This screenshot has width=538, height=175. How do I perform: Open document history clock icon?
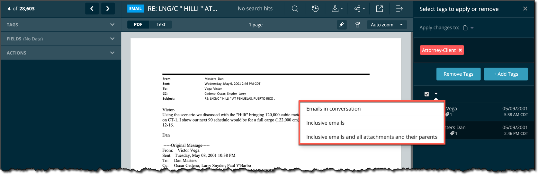pos(315,9)
